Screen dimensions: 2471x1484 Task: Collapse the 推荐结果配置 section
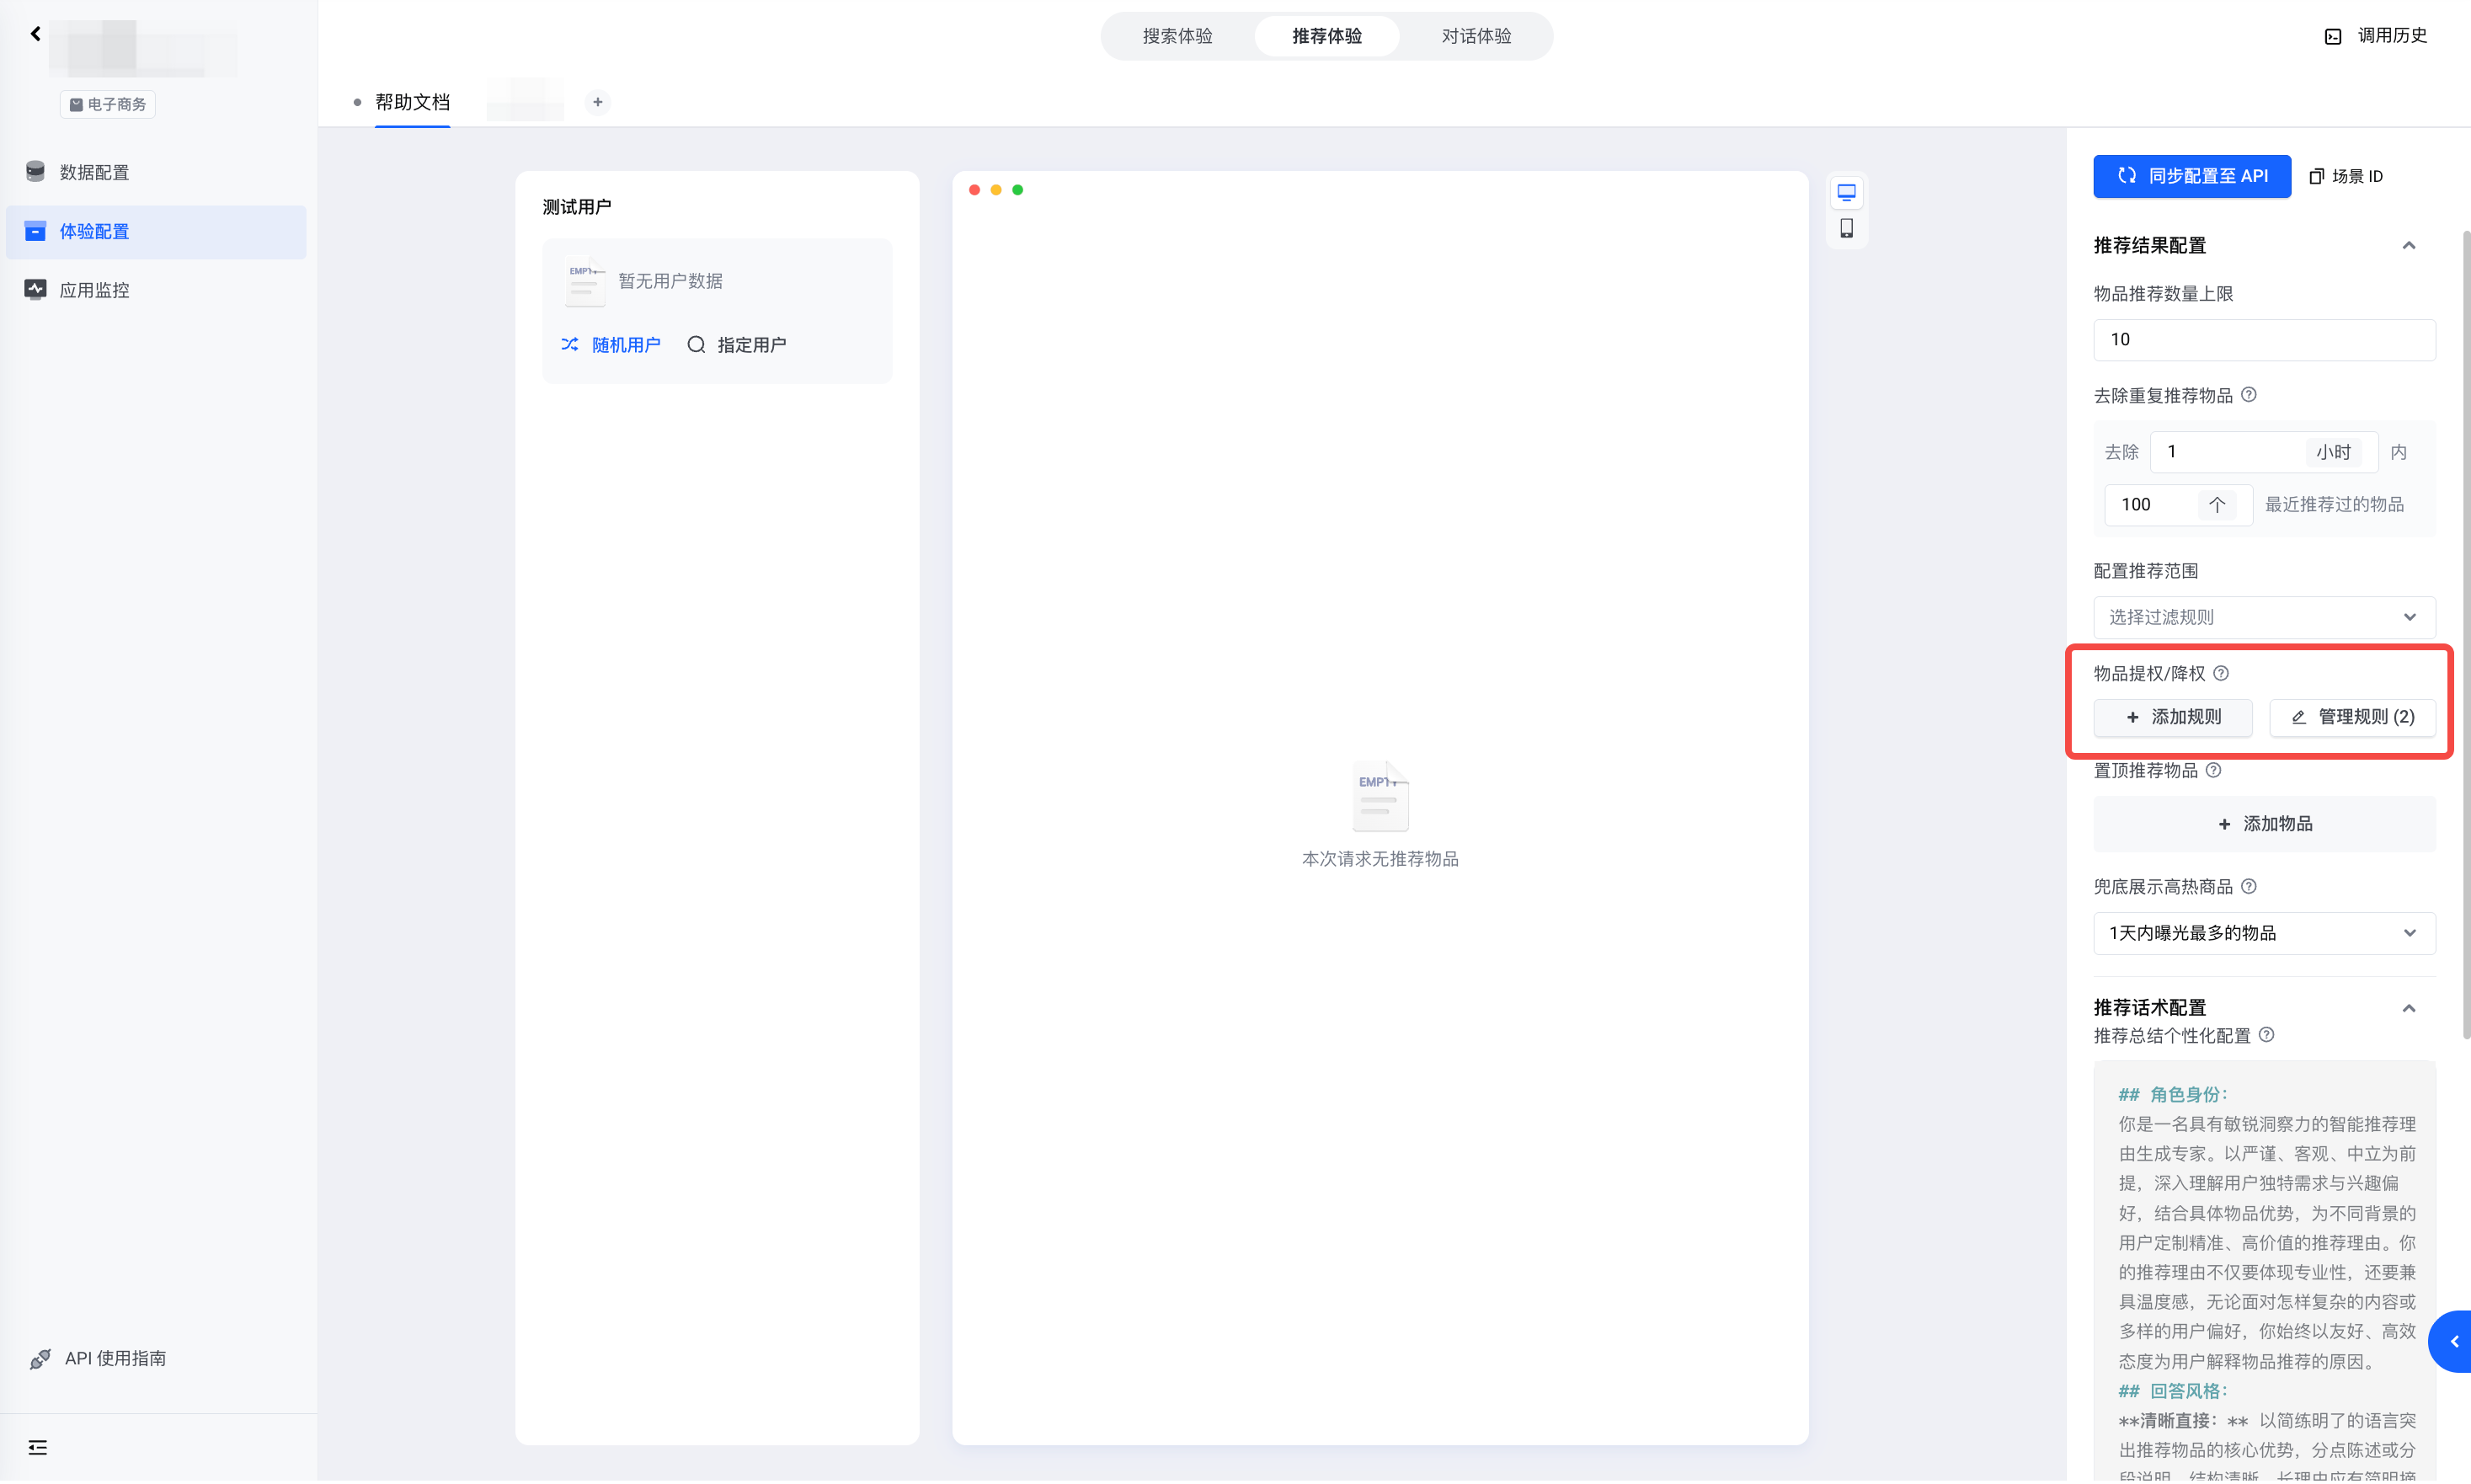pos(2408,246)
